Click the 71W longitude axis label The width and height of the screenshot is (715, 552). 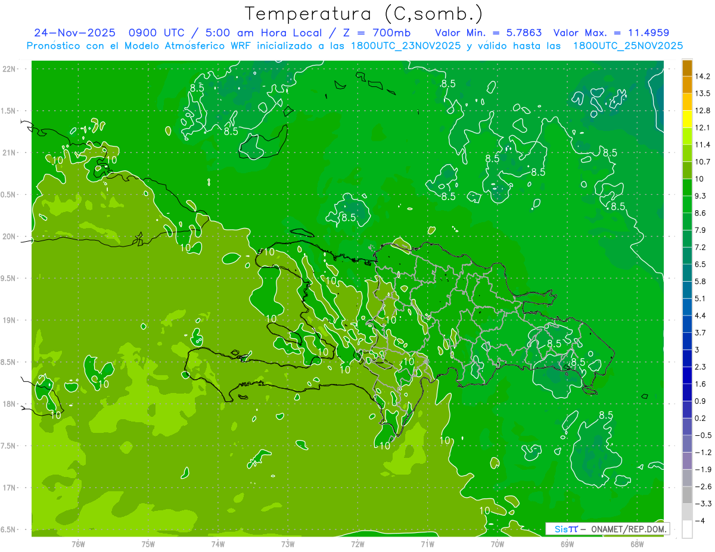coord(428,544)
